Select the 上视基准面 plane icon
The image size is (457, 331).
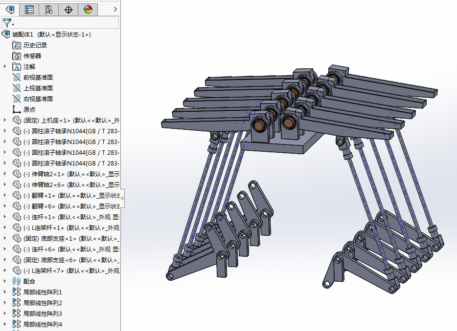click(17, 88)
